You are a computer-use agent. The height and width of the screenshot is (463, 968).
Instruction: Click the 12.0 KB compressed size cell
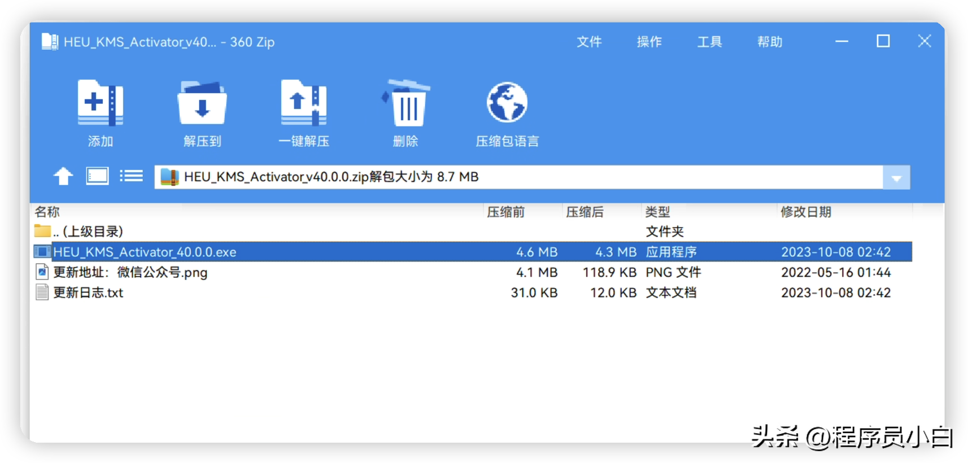613,292
